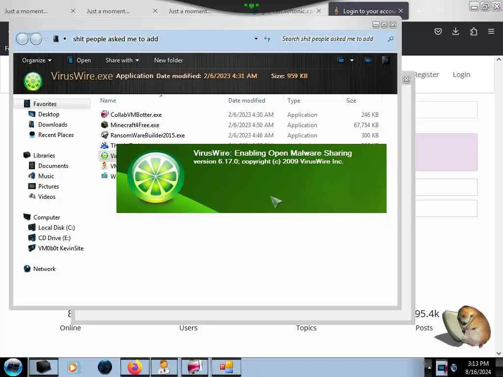Select Network in the navigation pane
Viewport: 503px width, 377px height.
coord(44,269)
